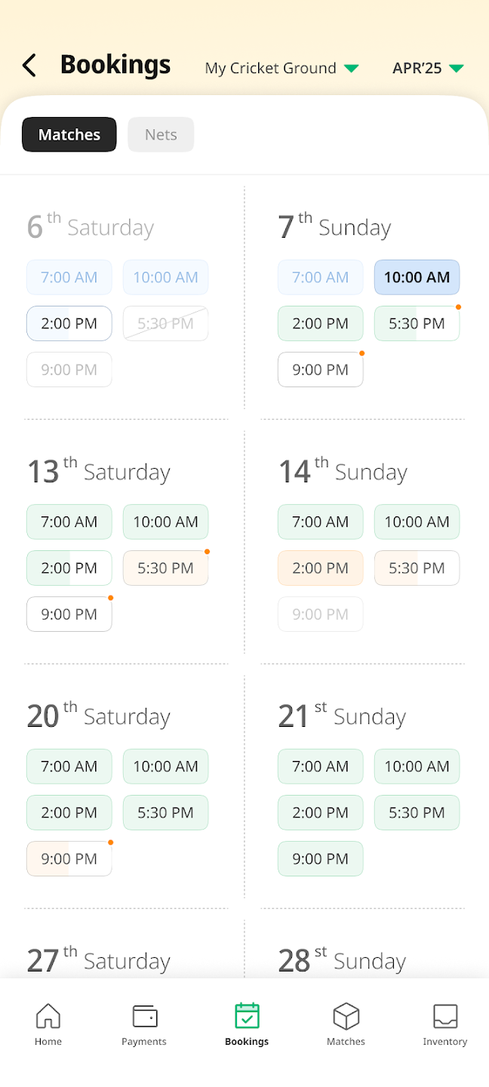Book the 7:00 AM slot on 13th Saturday
Image resolution: width=489 pixels, height=1087 pixels.
pos(69,522)
